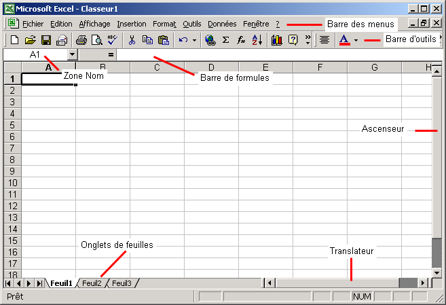The width and height of the screenshot is (446, 305).
Task: Click the Excel icon in the title bar
Action: coord(10,9)
